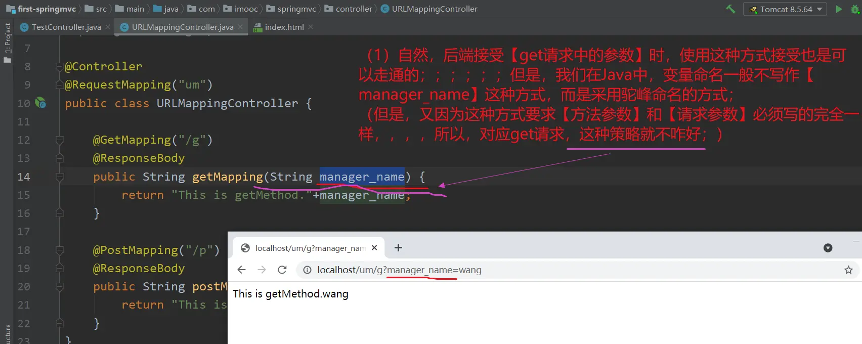
Task: Click the @PostMapping("/p") annotation
Action: coord(156,250)
